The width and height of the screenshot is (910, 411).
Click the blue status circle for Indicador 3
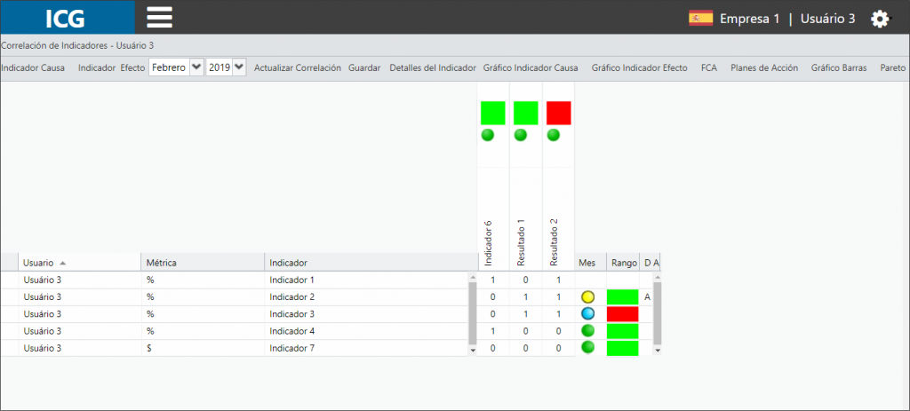click(588, 314)
